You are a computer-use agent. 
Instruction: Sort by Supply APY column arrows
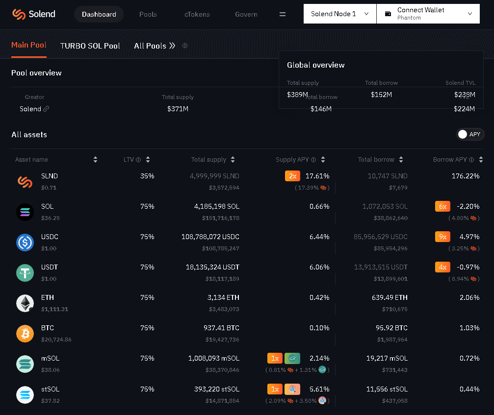323,160
